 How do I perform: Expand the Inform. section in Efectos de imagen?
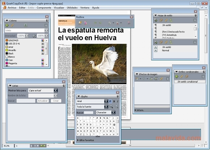pyautogui.click(x=135, y=110)
